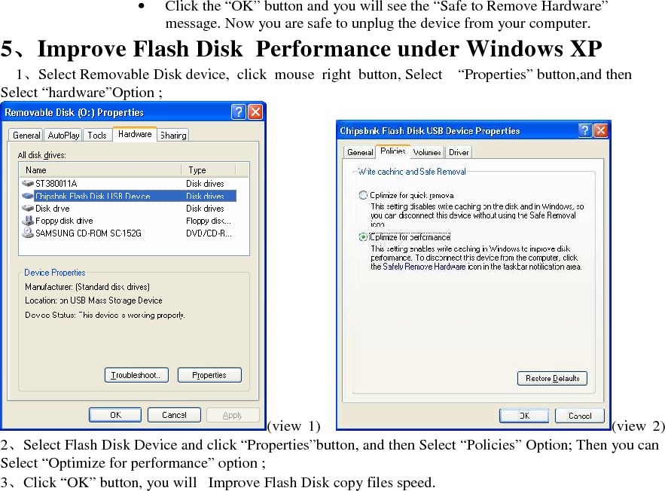The width and height of the screenshot is (665, 491).
Task: Click the Restore Defaults button
Action: (x=552, y=378)
